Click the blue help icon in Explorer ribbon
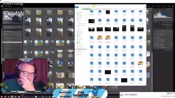The width and height of the screenshot is (175, 98). pos(145,7)
